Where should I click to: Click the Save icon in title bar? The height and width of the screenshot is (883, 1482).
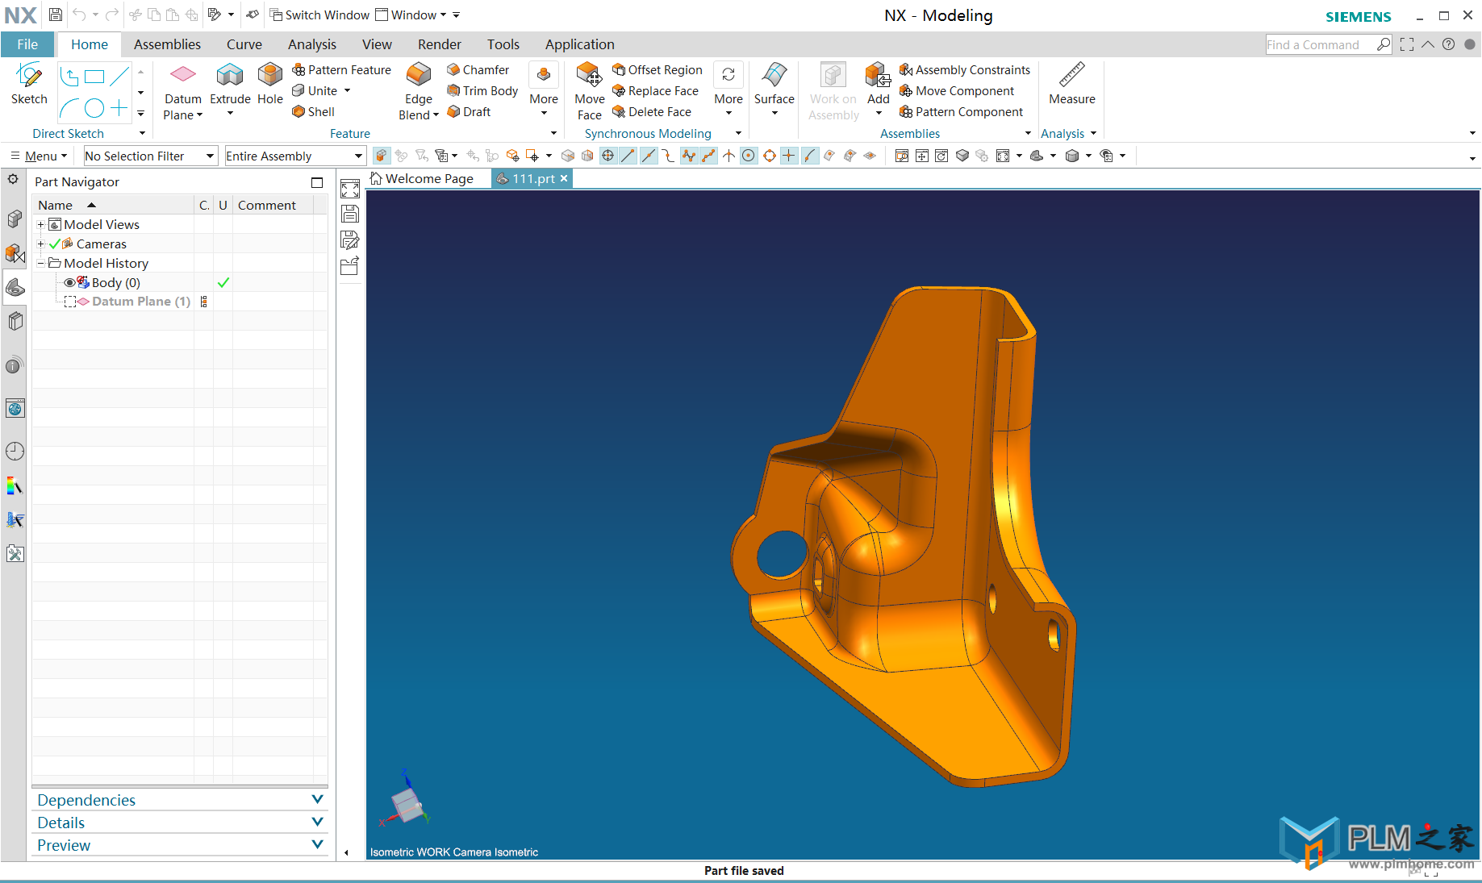tap(55, 15)
